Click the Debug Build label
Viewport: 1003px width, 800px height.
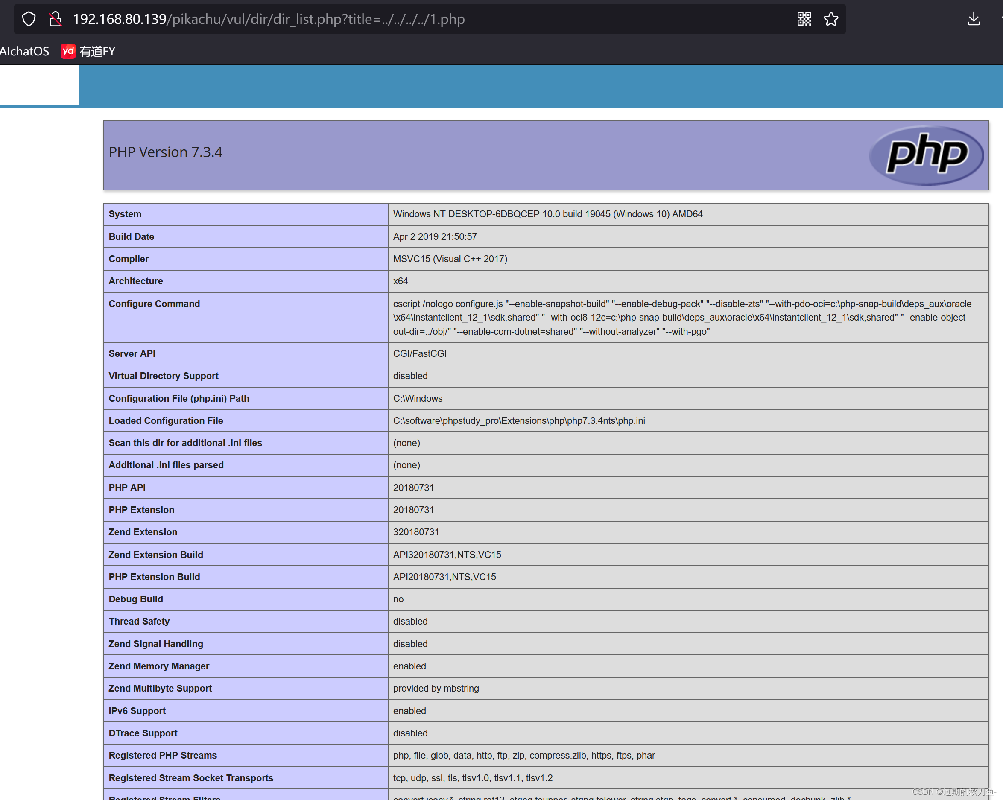click(x=136, y=599)
